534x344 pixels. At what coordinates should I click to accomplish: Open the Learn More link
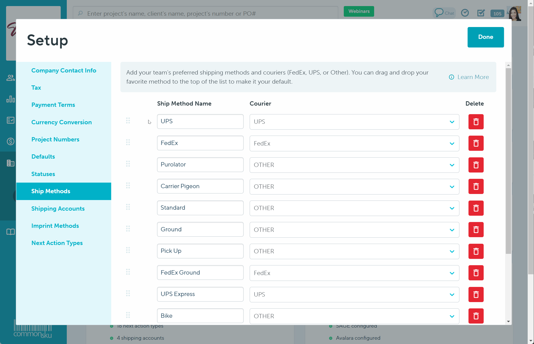473,77
